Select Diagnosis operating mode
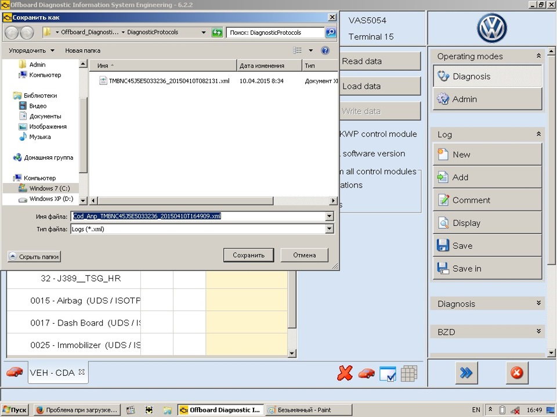 [x=487, y=76]
